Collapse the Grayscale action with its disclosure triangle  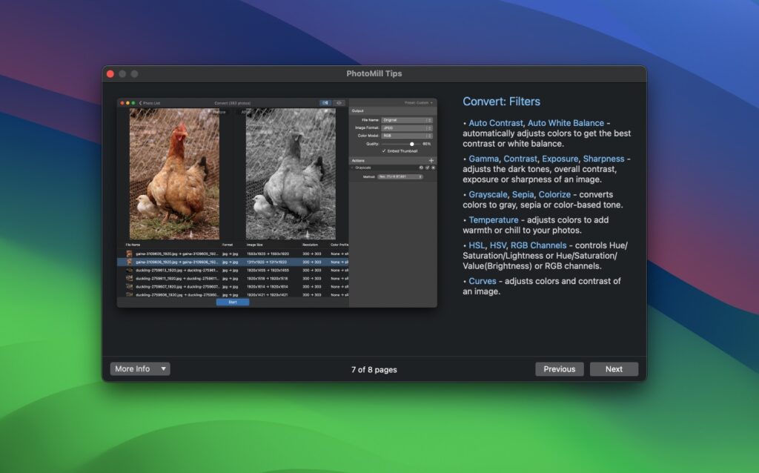[351, 167]
